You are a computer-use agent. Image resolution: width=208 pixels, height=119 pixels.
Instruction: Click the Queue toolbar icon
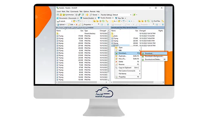(91, 15)
